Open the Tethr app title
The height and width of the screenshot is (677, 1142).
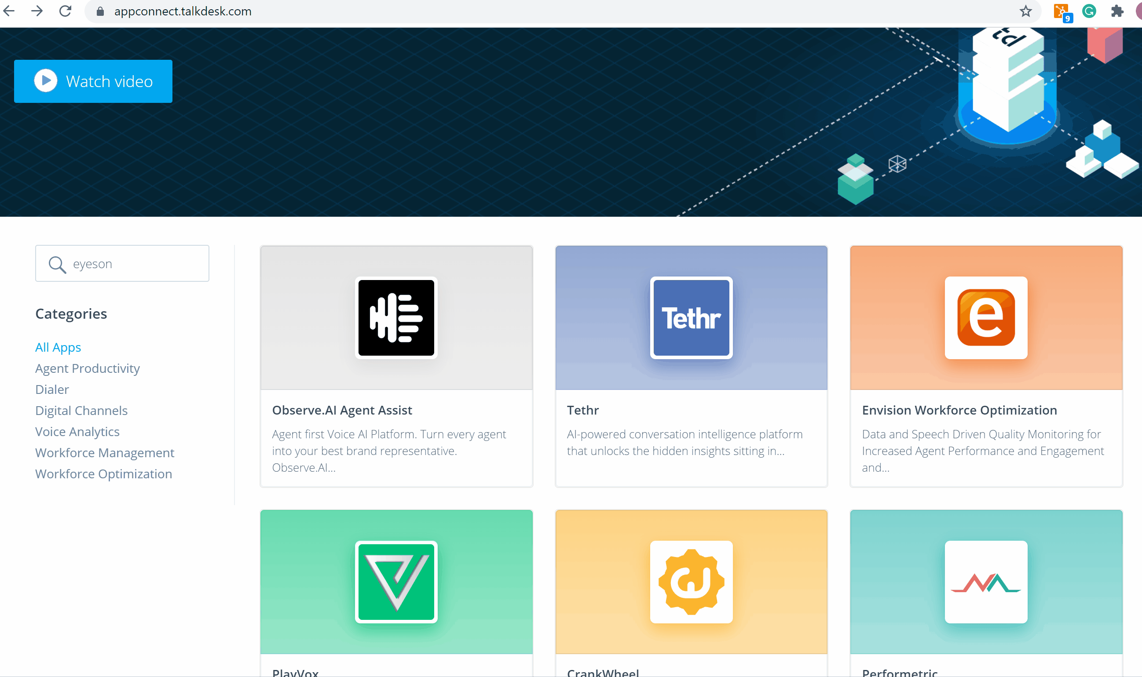pos(582,410)
